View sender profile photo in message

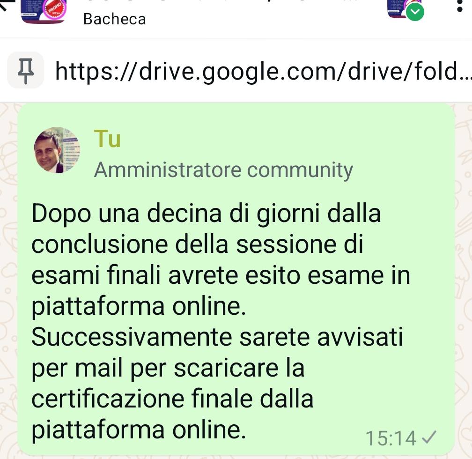(57, 150)
